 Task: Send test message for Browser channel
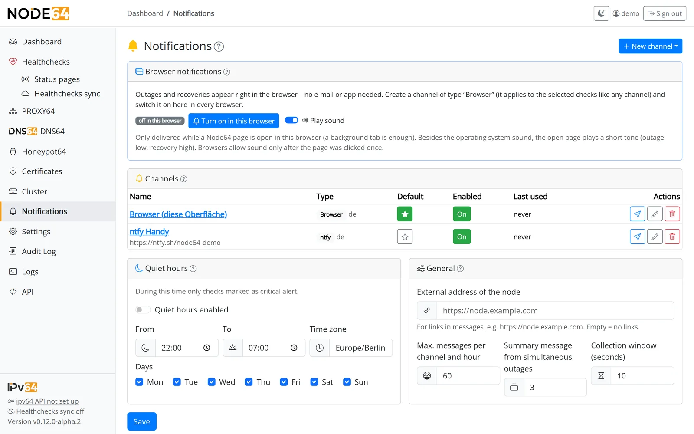click(637, 214)
